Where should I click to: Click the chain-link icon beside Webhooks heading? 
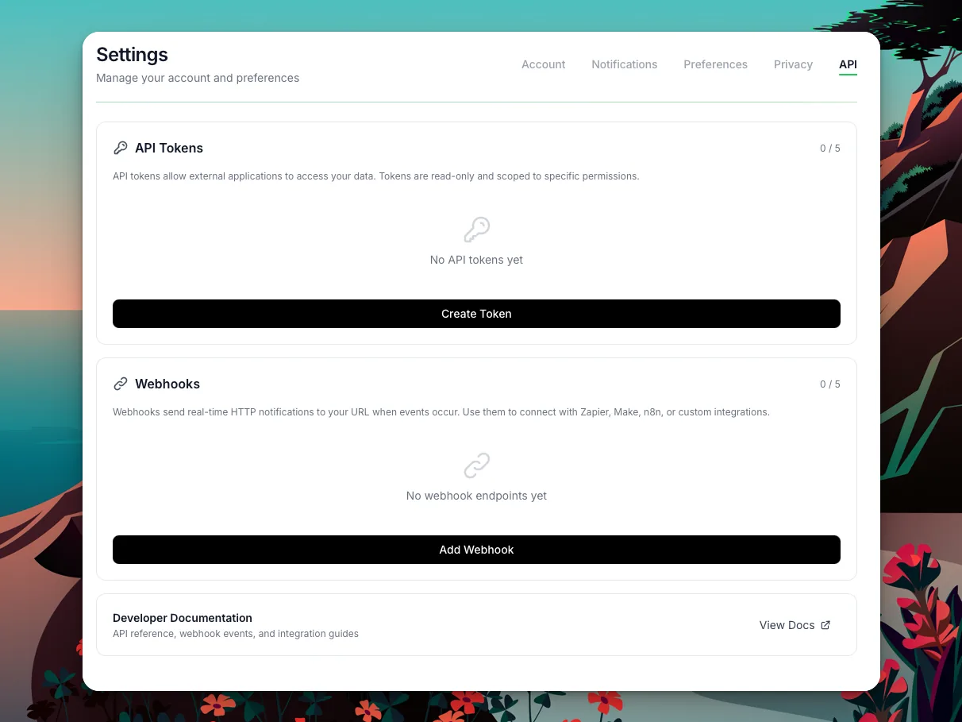[121, 384]
